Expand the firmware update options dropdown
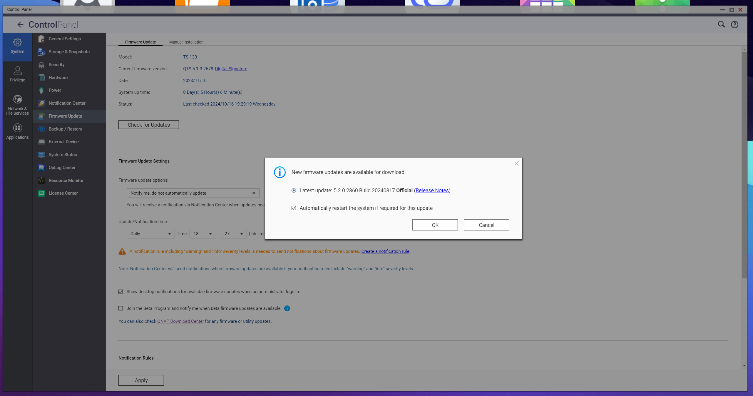The height and width of the screenshot is (396, 753). click(193, 193)
